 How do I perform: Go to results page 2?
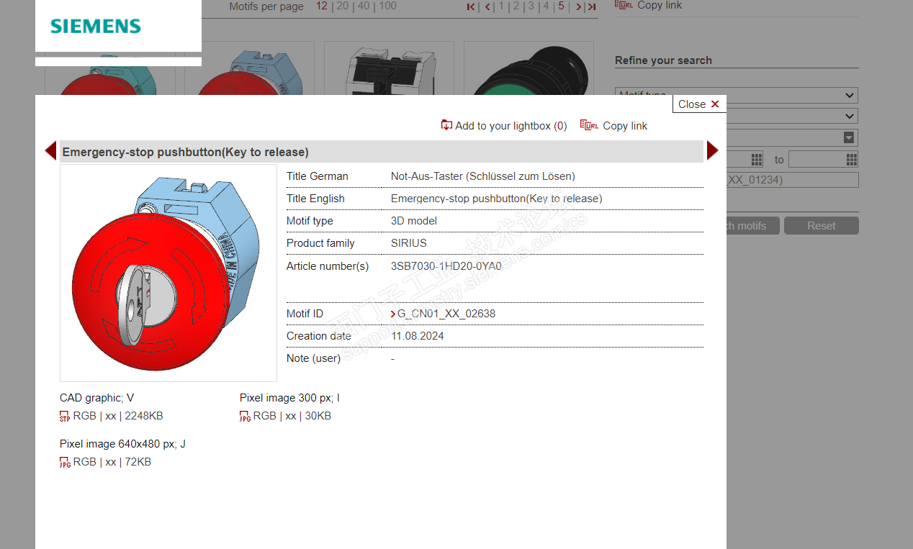pos(516,6)
